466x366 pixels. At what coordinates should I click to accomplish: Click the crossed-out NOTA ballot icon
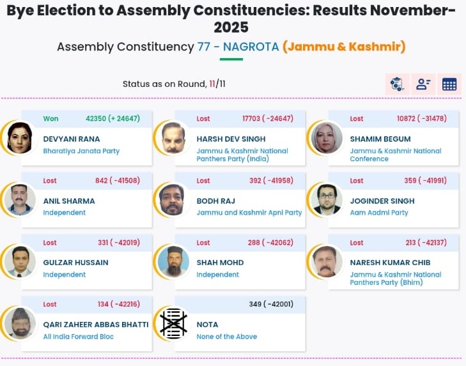[x=173, y=323]
